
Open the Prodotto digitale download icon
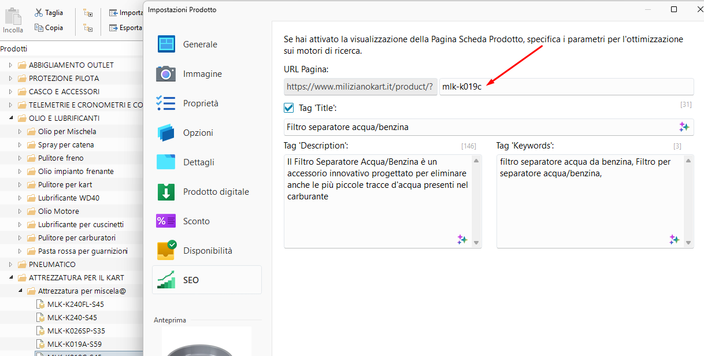click(166, 192)
